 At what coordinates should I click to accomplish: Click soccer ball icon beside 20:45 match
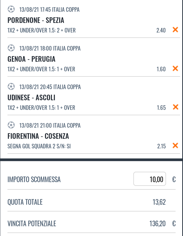(x=11, y=87)
